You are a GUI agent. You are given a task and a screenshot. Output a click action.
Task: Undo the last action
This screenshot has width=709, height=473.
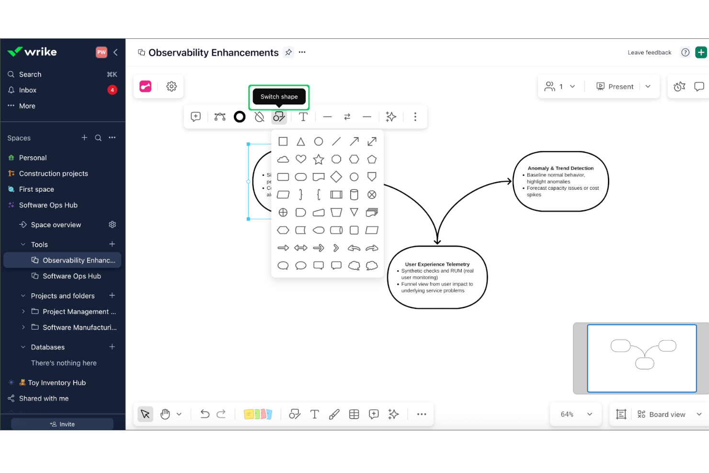(205, 414)
